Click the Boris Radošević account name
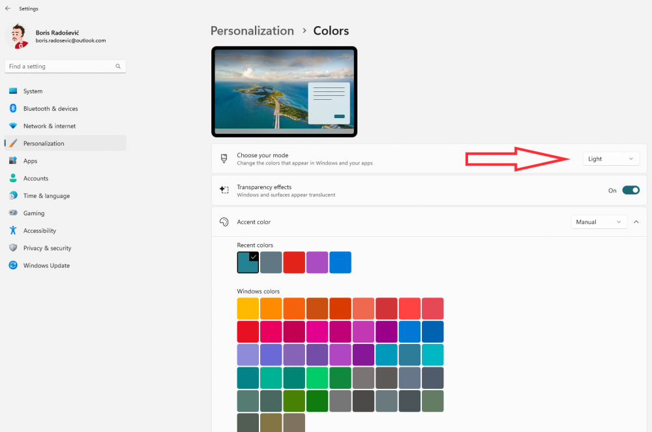This screenshot has width=652, height=432. click(57, 33)
